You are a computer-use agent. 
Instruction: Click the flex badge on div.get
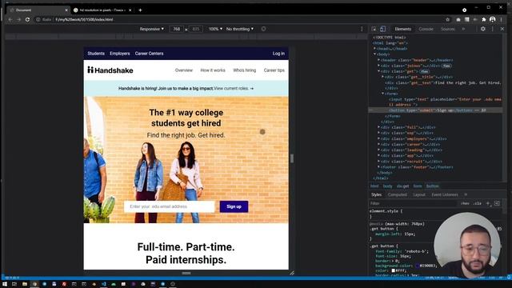pos(424,71)
